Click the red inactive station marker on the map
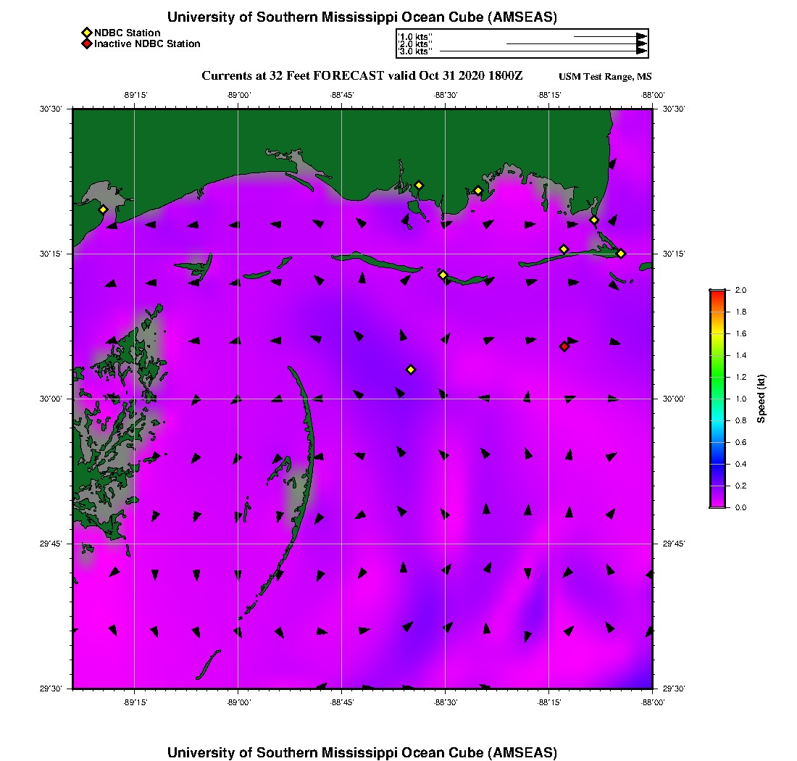This screenshot has width=797, height=761. [564, 346]
